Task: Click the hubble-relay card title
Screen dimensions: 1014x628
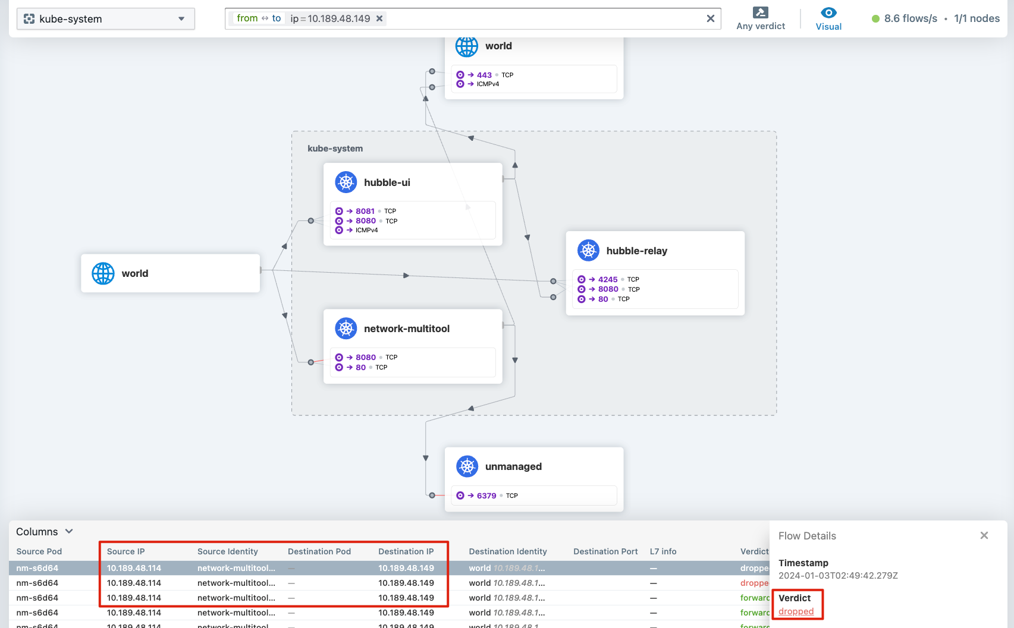Action: coord(637,251)
